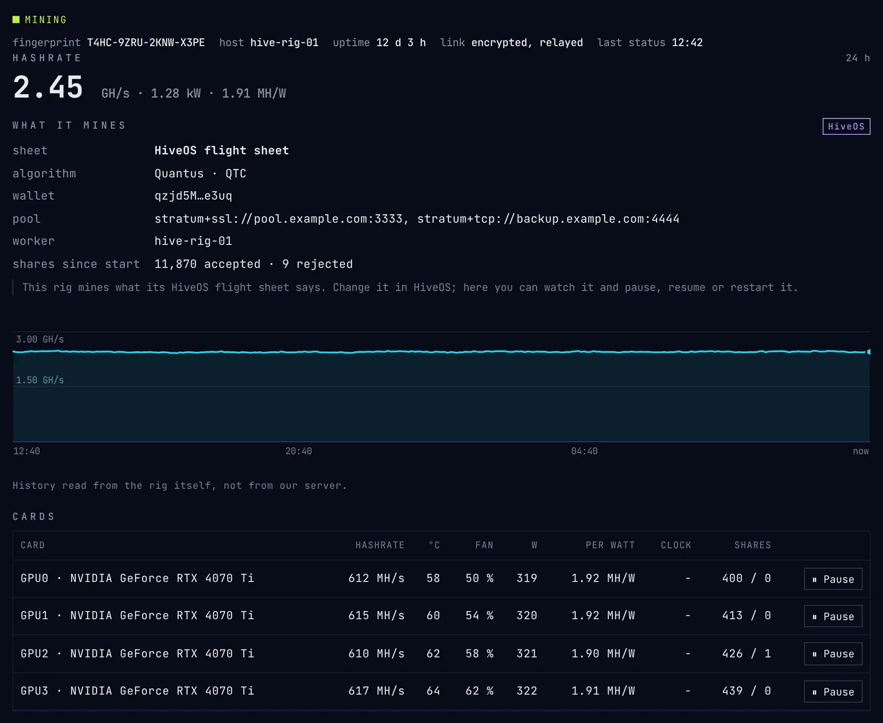Click the green MINING status indicator

coord(39,20)
